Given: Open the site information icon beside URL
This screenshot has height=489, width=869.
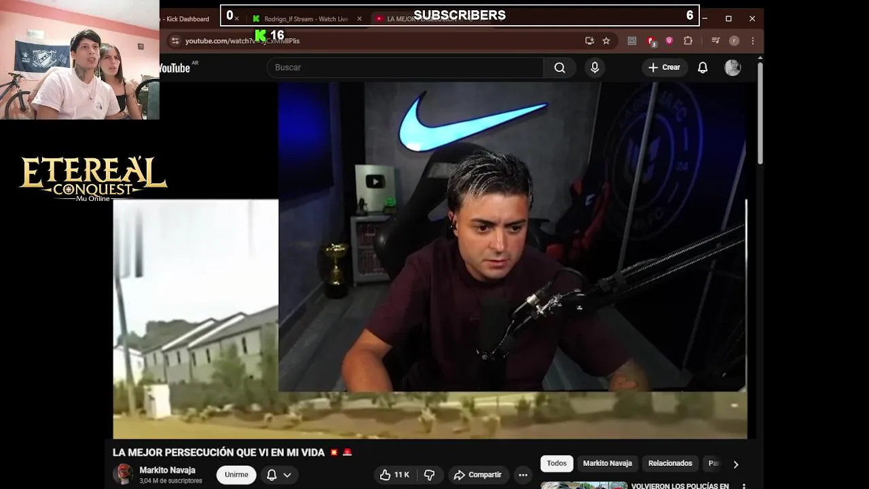Looking at the screenshot, I should pyautogui.click(x=175, y=41).
